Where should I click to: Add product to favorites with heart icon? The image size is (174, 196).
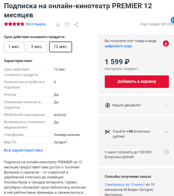point(67,24)
